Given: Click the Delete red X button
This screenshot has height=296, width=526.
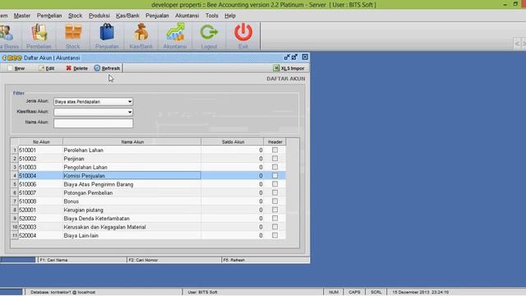Looking at the screenshot, I should (76, 68).
